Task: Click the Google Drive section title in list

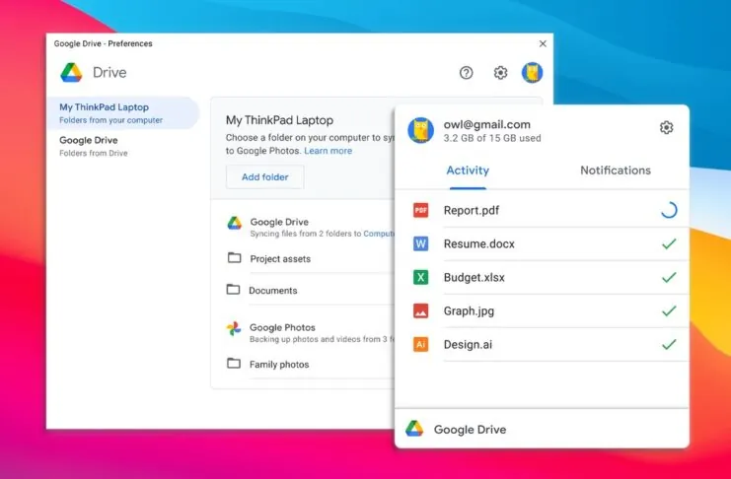Action: point(279,223)
